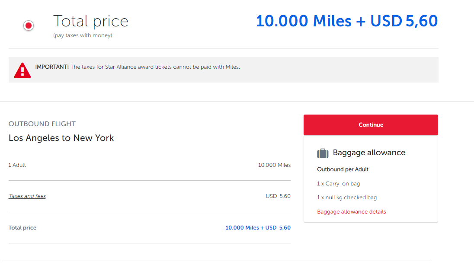
Task: Click the 10.000 Miles adult fare amount
Action: [x=274, y=165]
